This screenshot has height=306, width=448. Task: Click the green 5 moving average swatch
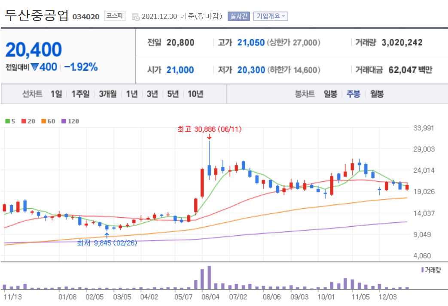tap(8, 121)
